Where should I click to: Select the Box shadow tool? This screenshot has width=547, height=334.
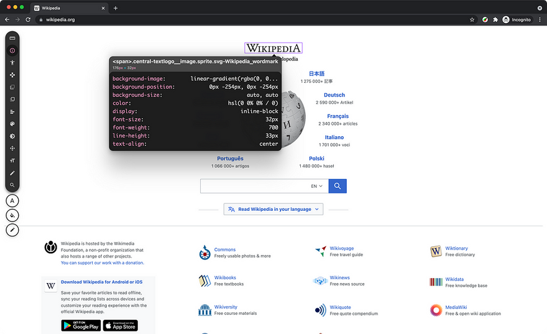[12, 136]
